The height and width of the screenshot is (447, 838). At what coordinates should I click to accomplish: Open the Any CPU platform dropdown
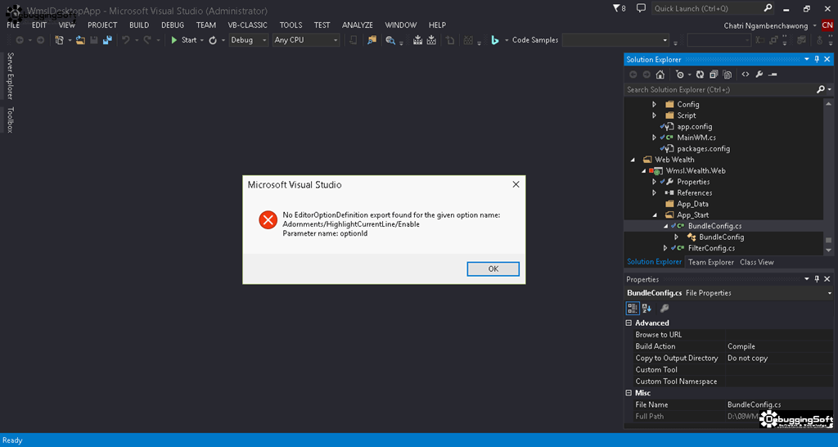coord(306,40)
